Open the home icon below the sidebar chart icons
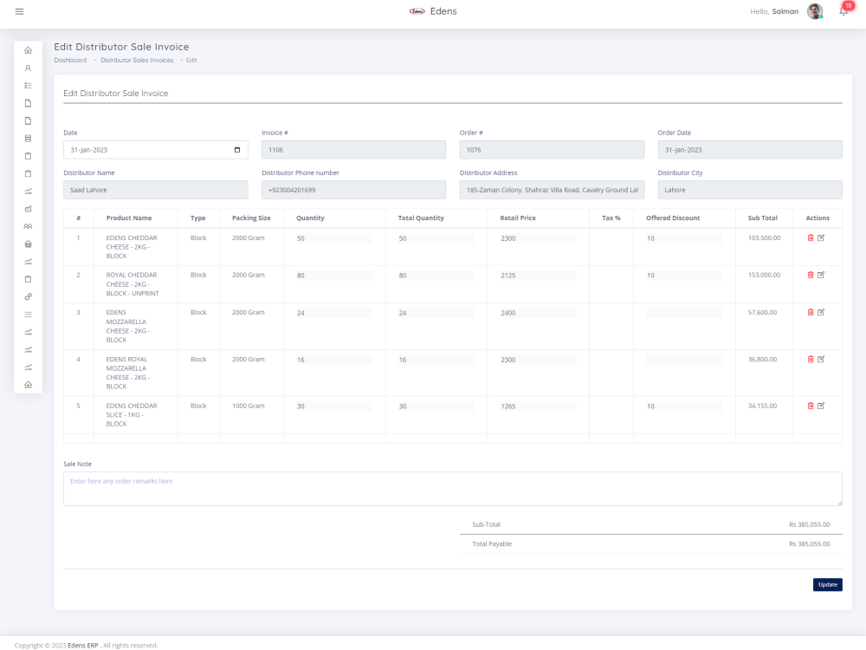The width and height of the screenshot is (866, 650). [x=29, y=385]
